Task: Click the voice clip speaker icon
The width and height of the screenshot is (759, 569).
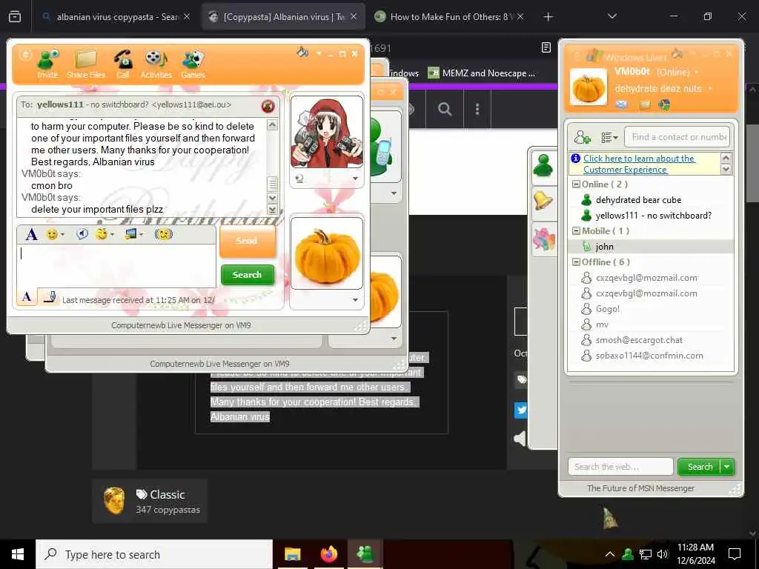Action: click(82, 234)
